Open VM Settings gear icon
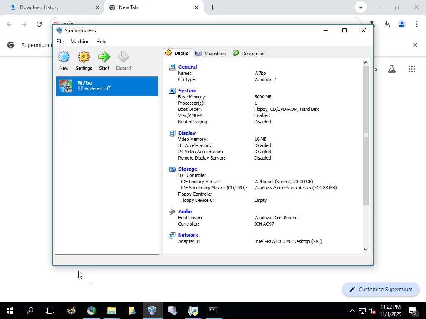 (84, 57)
